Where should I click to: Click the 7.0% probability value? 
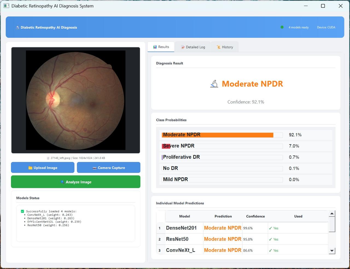[x=294, y=146]
